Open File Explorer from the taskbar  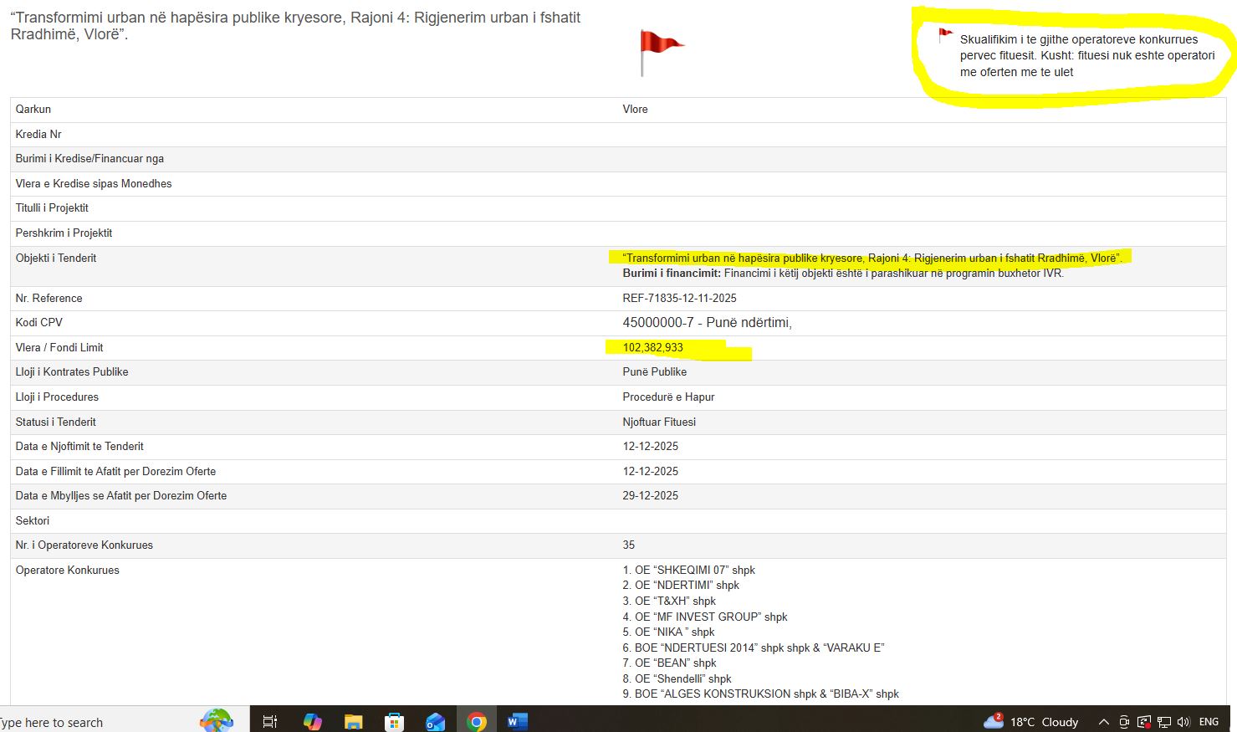[353, 721]
